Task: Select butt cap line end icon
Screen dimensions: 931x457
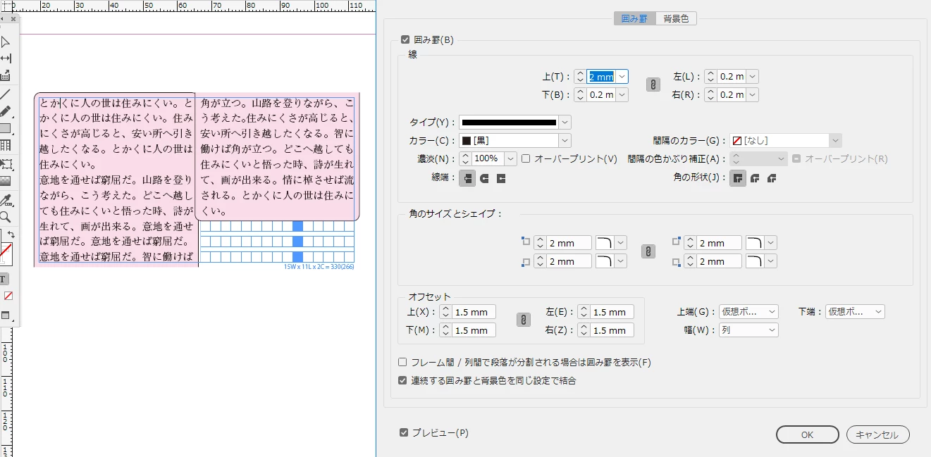Action: [467, 178]
